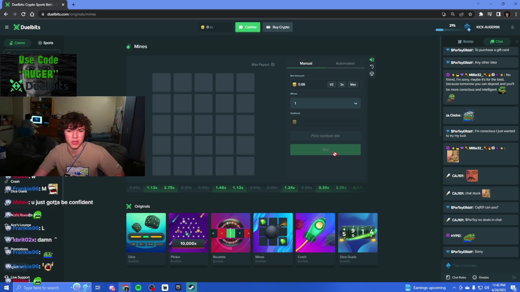Click the Max Payout info icon
This screenshot has height=292, width=520.
273,64
